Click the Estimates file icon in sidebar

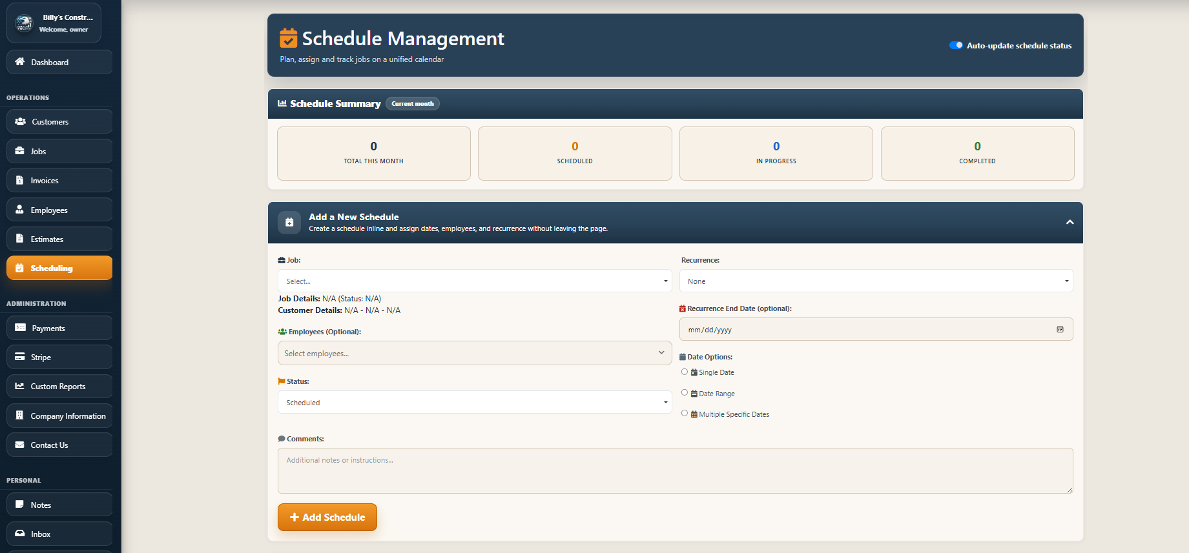tap(19, 239)
